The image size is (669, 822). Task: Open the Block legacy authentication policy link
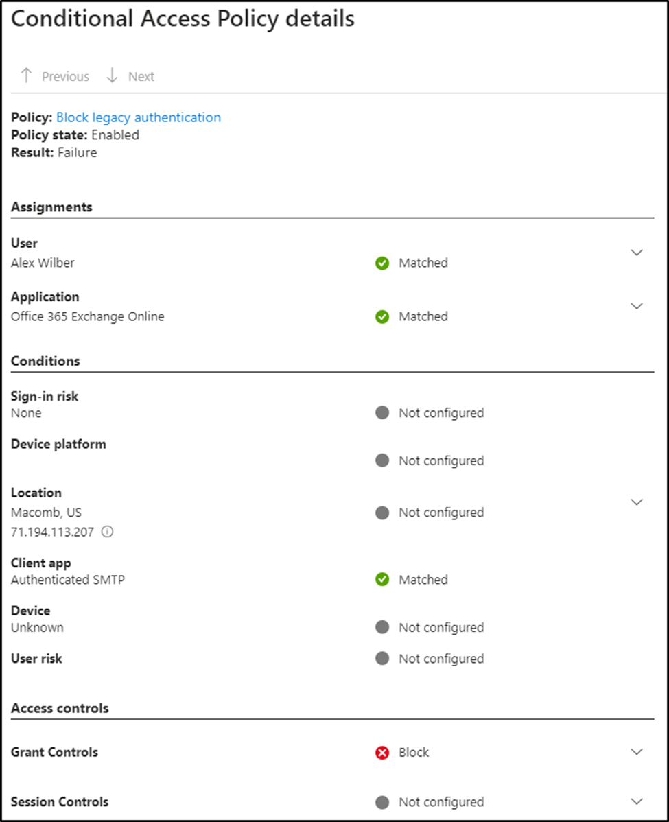[139, 117]
